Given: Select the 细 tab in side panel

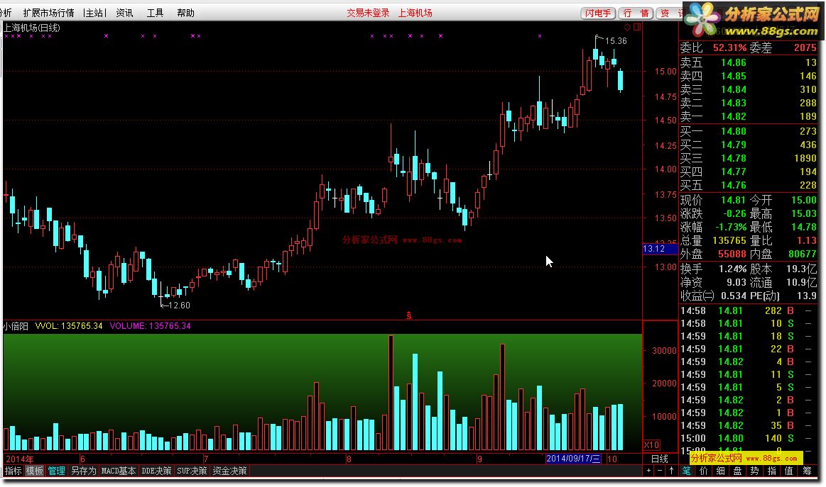Looking at the screenshot, I should point(720,471).
